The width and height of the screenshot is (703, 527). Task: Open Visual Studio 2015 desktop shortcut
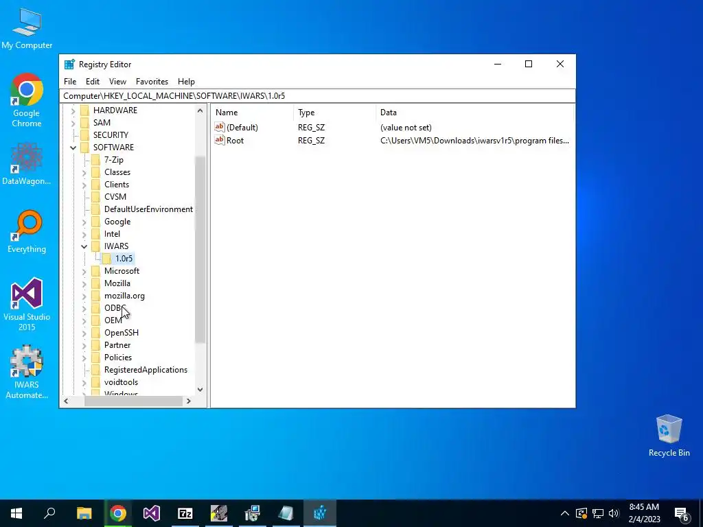click(x=27, y=304)
